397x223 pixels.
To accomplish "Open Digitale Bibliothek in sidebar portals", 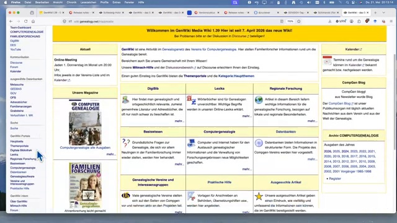I will point(21,150).
